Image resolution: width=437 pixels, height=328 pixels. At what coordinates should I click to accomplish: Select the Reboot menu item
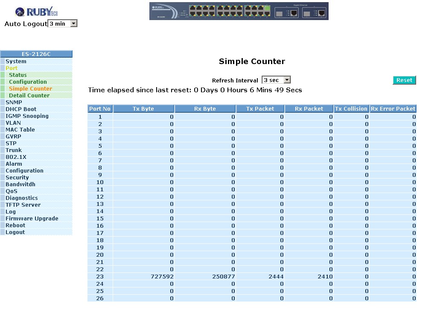pyautogui.click(x=15, y=225)
